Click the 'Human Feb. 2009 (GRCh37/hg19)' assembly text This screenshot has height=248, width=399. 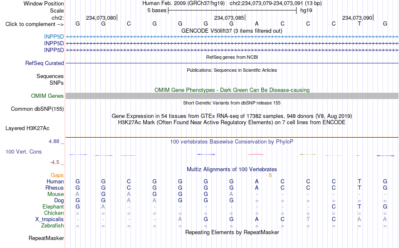pyautogui.click(x=184, y=3)
